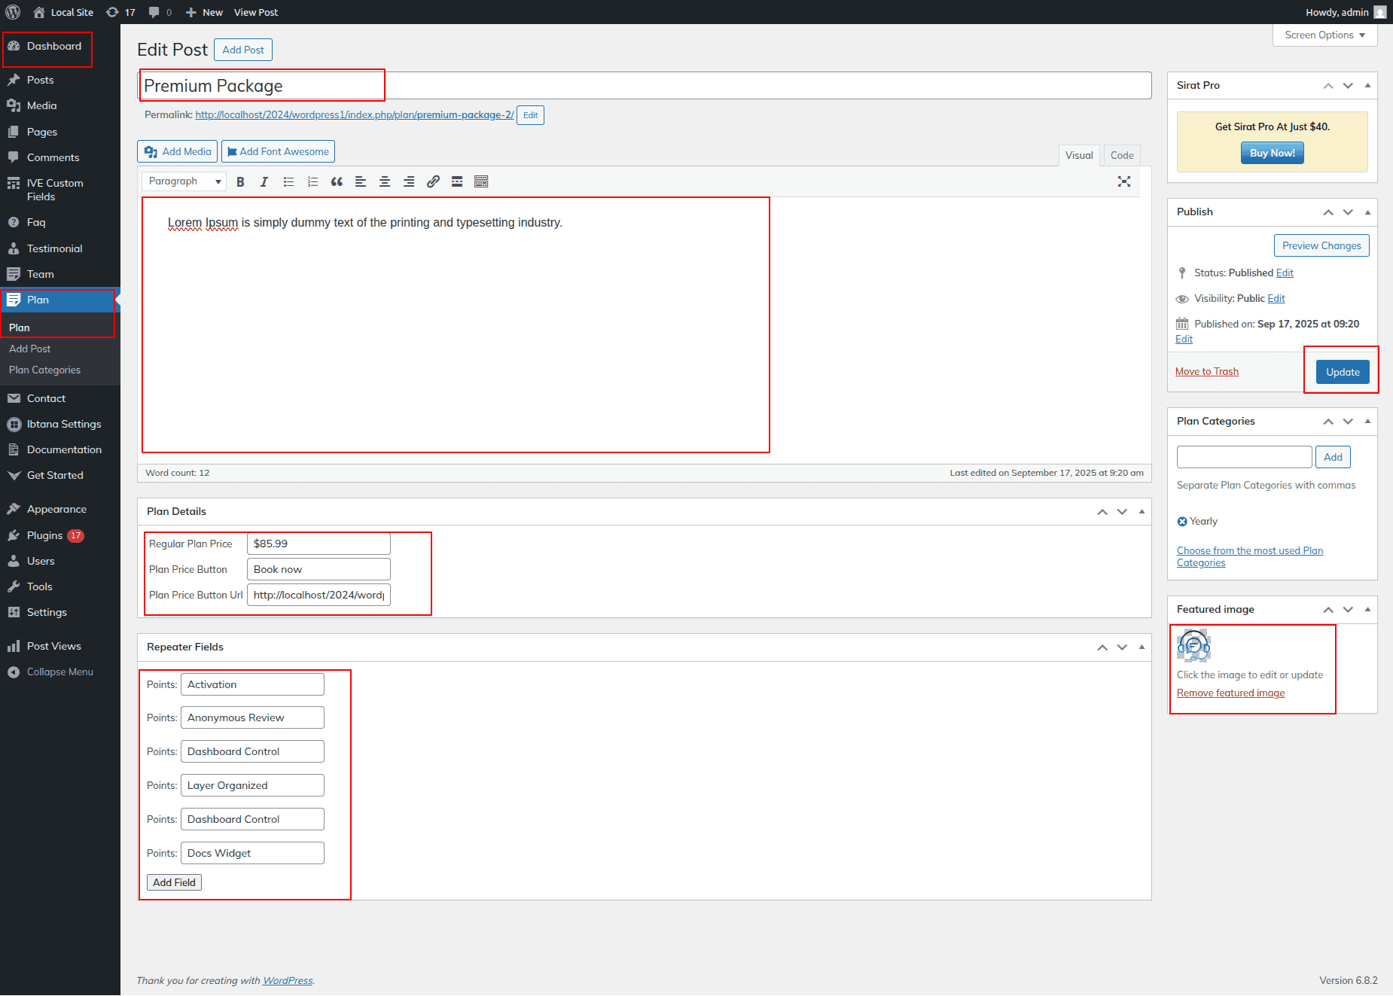The image size is (1393, 996).
Task: Toggle the editor toolbar kitchen sink
Action: pyautogui.click(x=481, y=181)
